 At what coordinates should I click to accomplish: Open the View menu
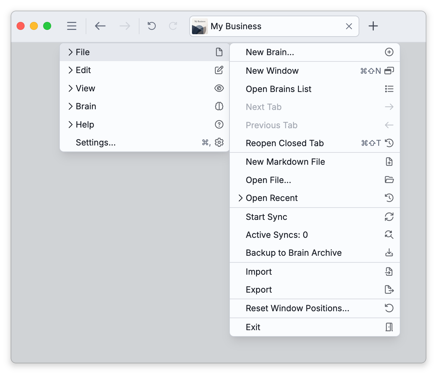[144, 88]
